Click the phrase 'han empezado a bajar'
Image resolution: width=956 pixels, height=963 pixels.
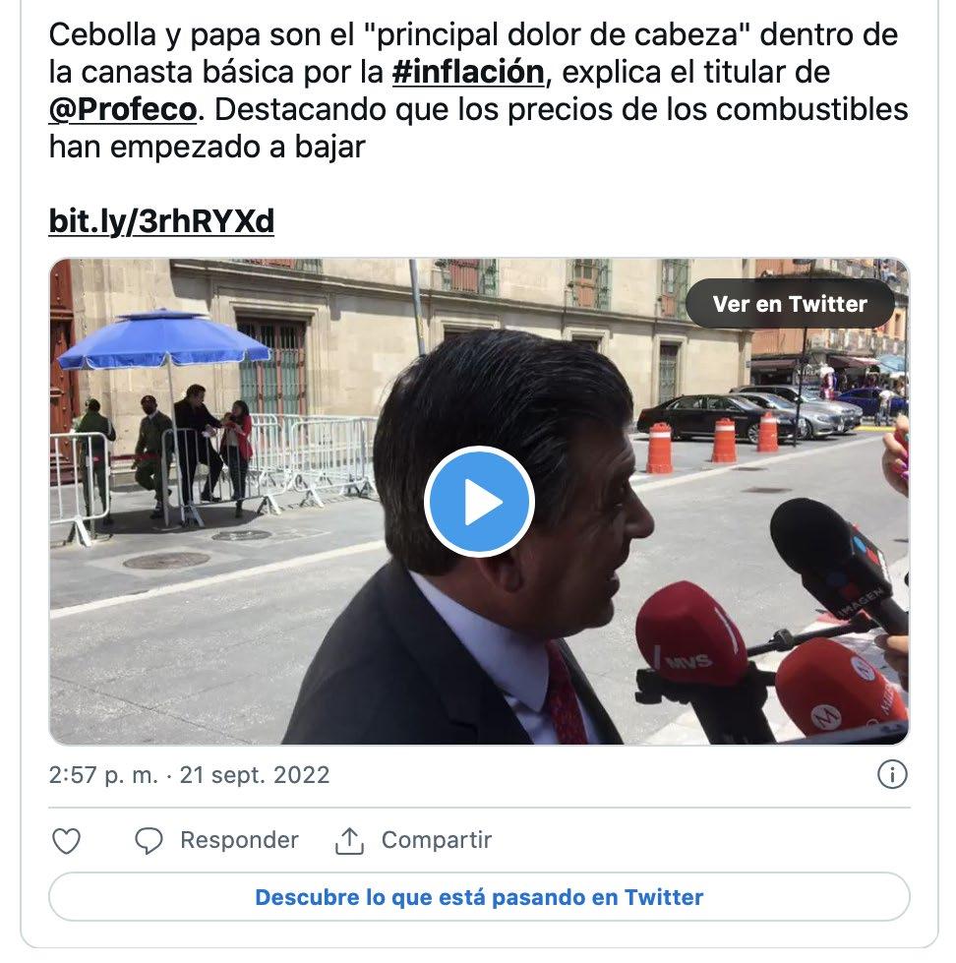(207, 148)
